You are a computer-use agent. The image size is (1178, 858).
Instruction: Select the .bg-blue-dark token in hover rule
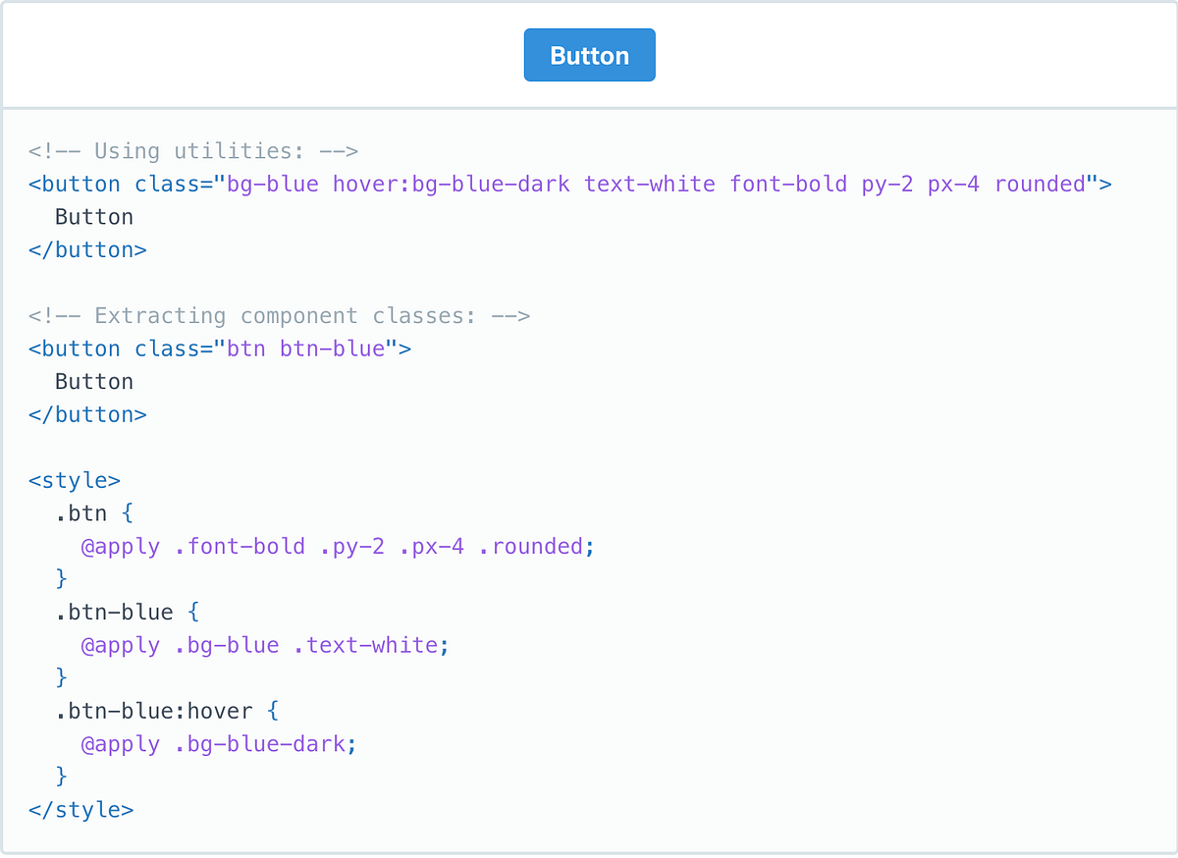[267, 743]
